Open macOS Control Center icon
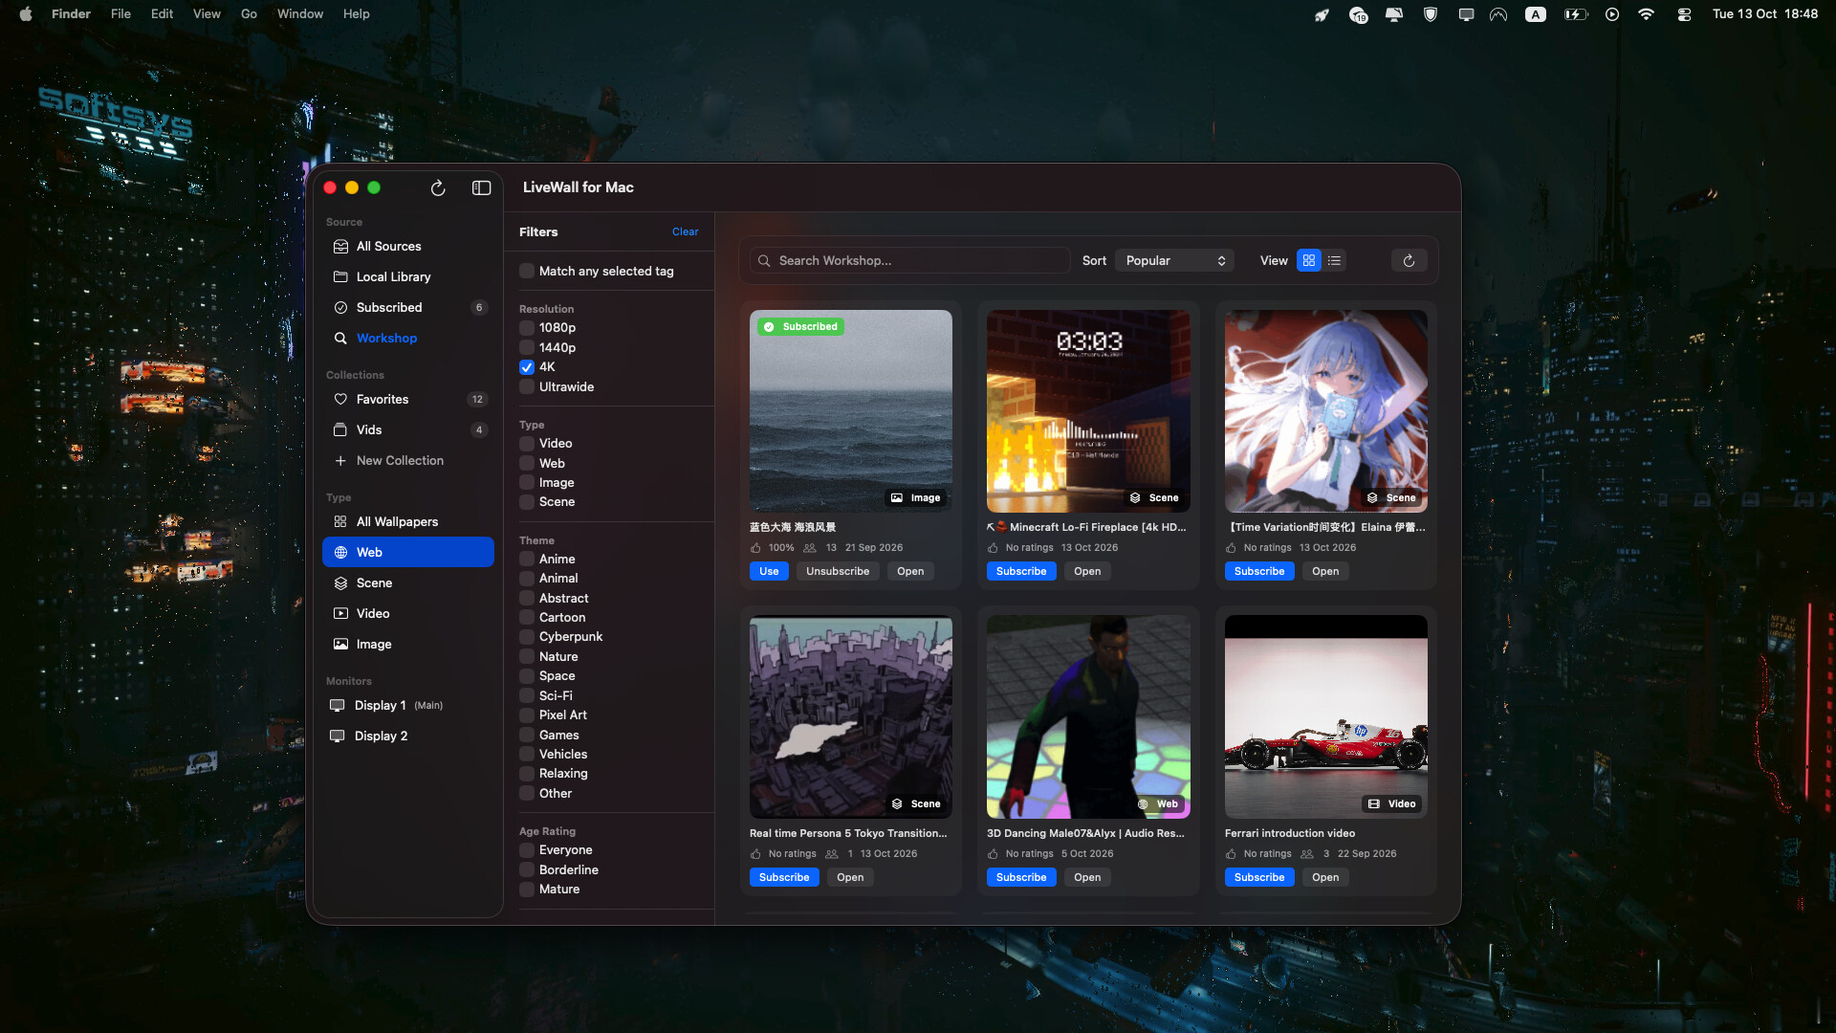 [x=1684, y=14]
